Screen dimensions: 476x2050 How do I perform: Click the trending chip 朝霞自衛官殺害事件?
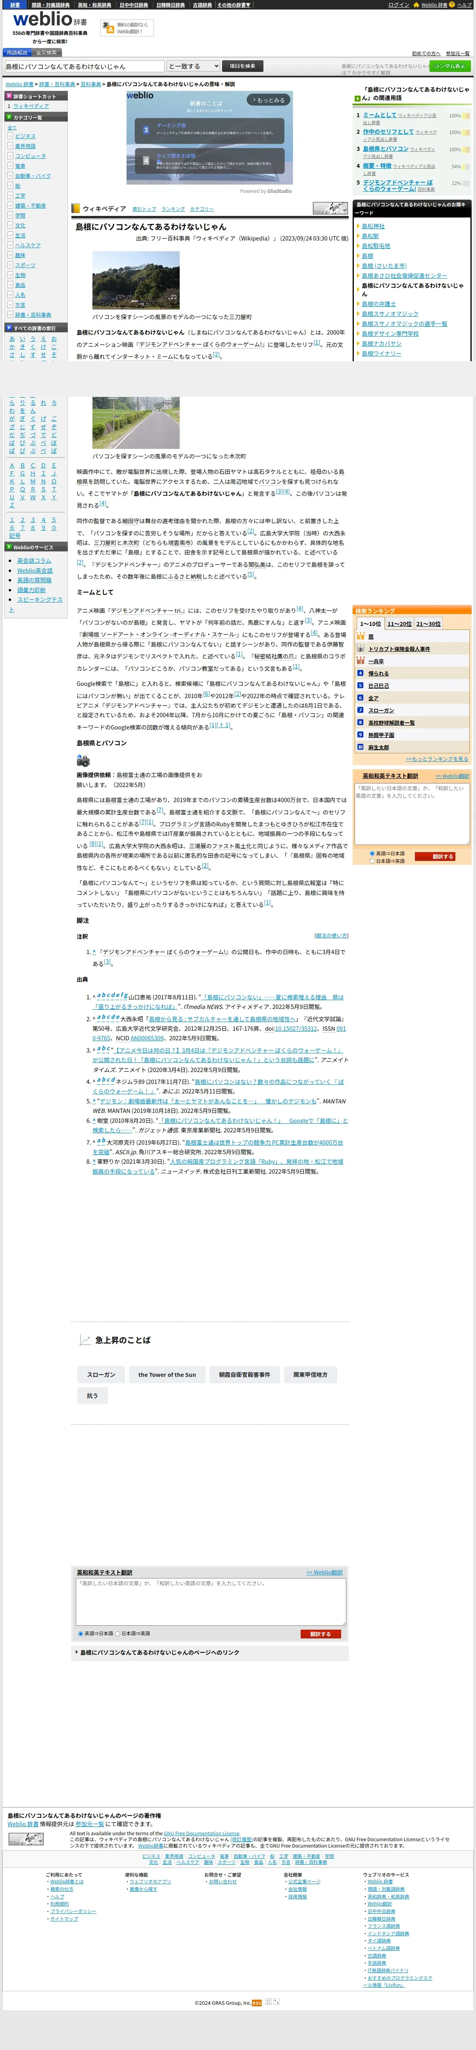(x=244, y=1374)
